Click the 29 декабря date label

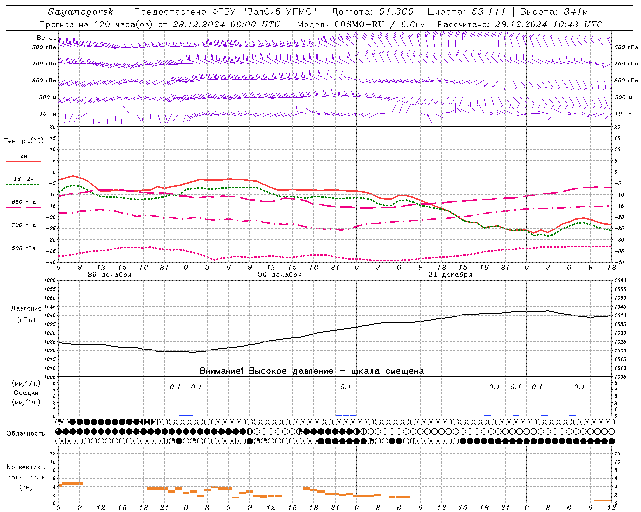(110, 275)
